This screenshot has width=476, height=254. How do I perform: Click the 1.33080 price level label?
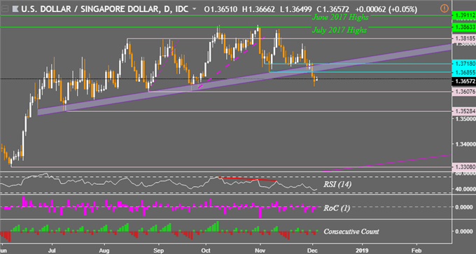click(463, 167)
